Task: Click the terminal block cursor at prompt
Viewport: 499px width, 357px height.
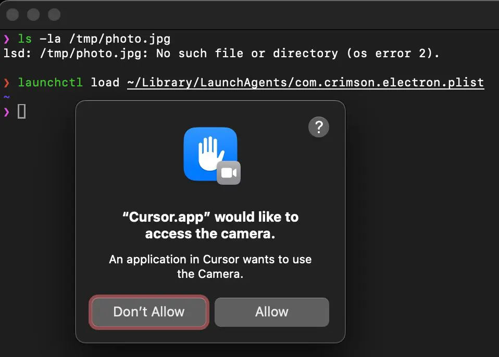Action: coord(21,111)
